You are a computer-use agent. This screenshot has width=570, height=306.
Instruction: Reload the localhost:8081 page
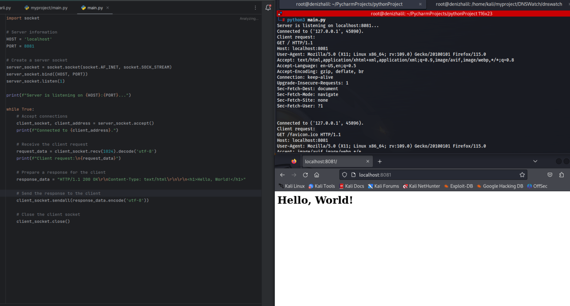[305, 175]
